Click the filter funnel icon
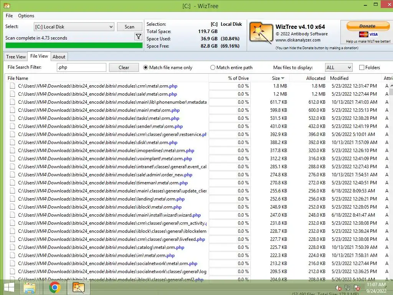This screenshot has width=393, height=295. (138, 37)
